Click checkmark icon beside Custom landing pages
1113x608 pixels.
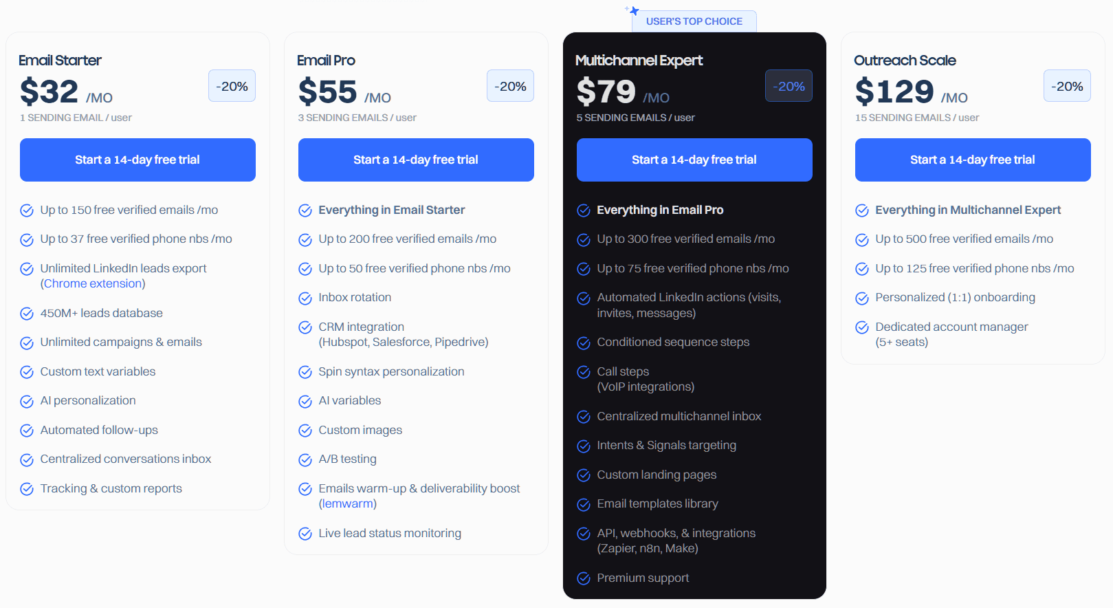tap(584, 475)
